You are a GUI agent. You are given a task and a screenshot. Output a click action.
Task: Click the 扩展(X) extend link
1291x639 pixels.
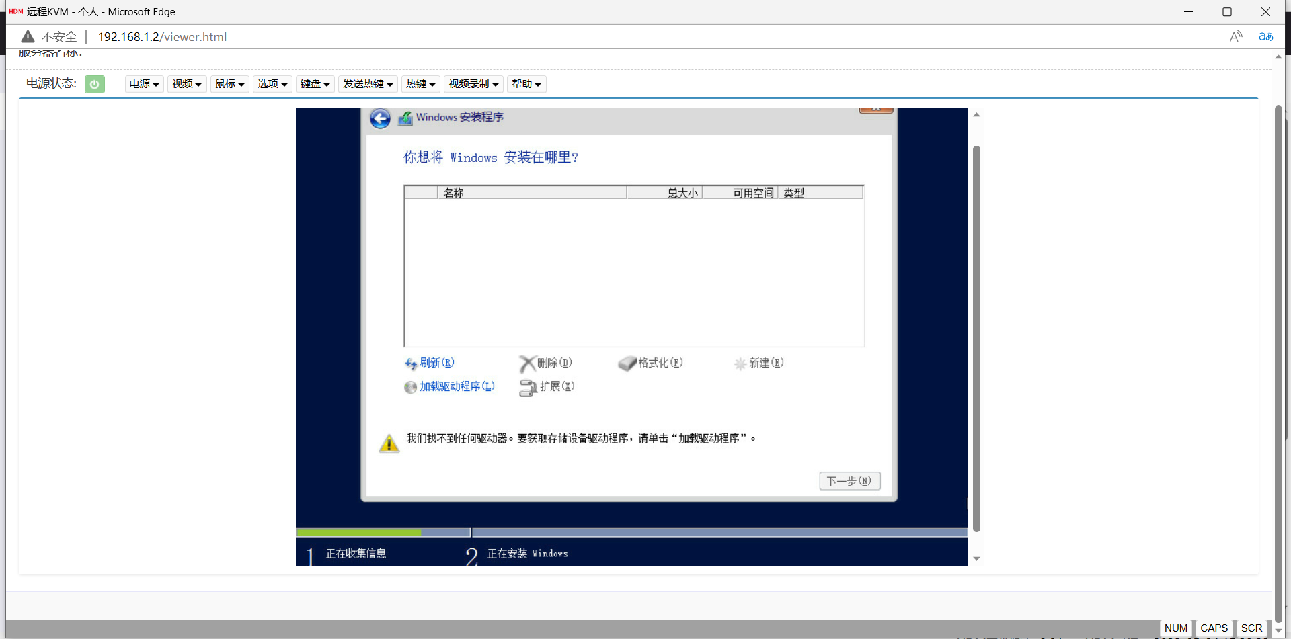[557, 386]
